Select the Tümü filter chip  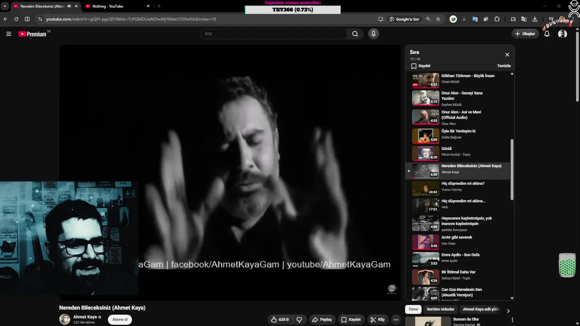tap(413, 309)
